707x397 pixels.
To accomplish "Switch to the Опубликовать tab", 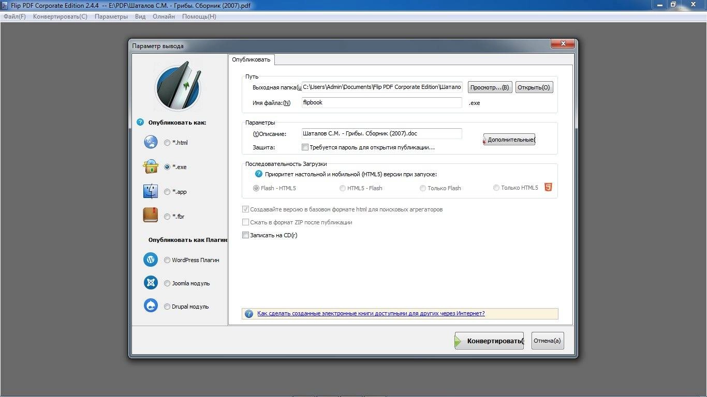I will 251,59.
